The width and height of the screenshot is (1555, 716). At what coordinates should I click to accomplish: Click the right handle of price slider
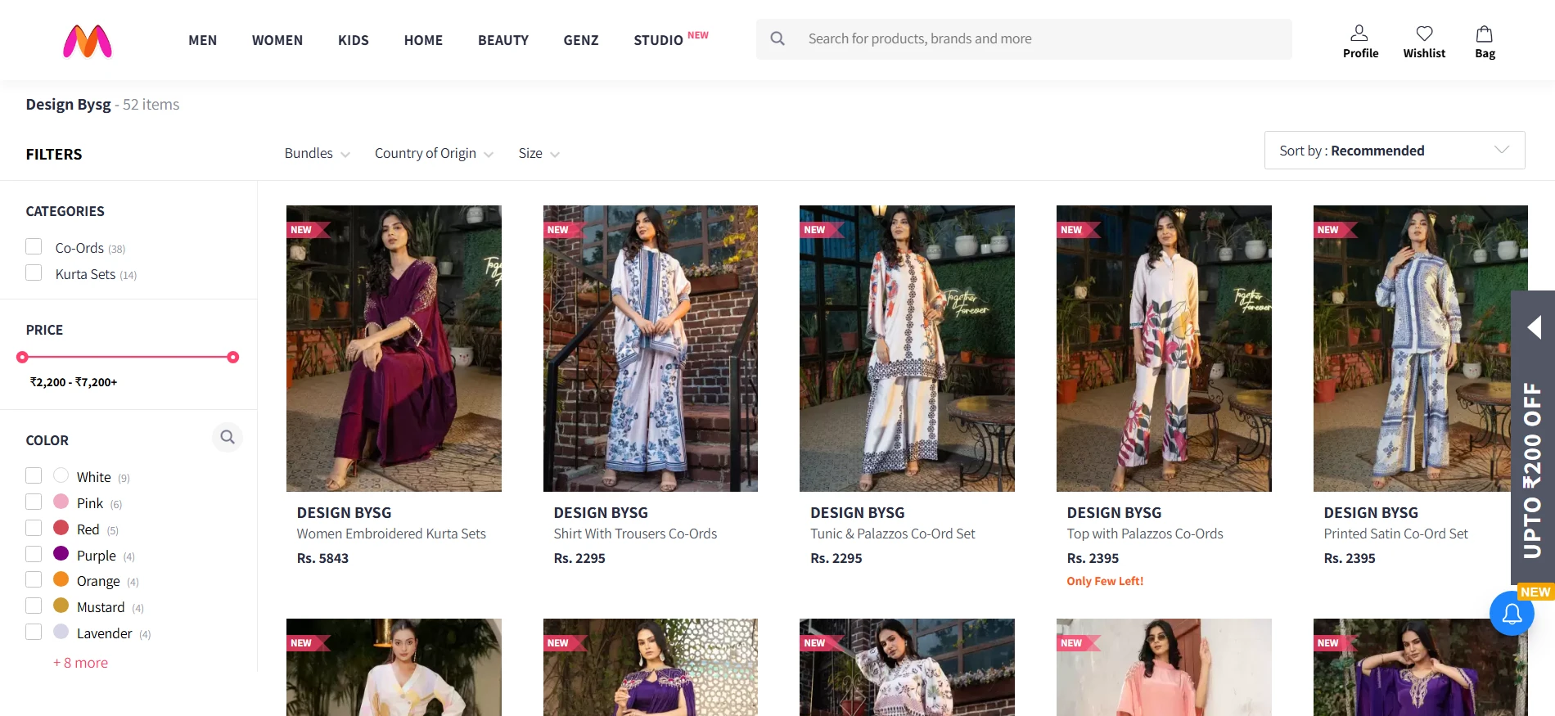pos(233,358)
